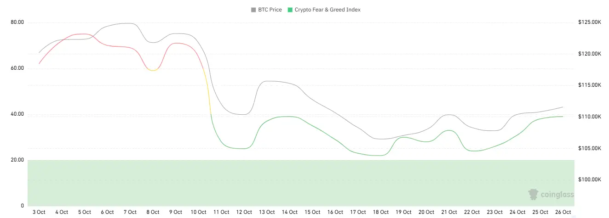Select the 7 Oct date label
The height and width of the screenshot is (218, 609).
(x=130, y=212)
